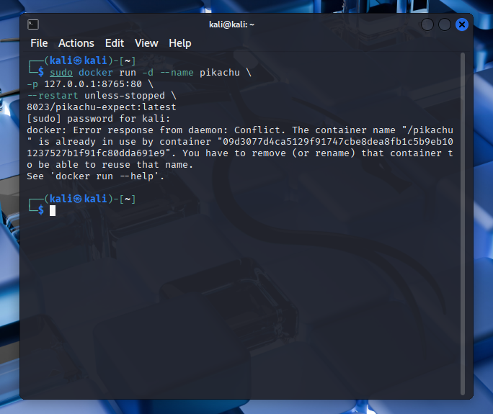Open the View menu

146,43
